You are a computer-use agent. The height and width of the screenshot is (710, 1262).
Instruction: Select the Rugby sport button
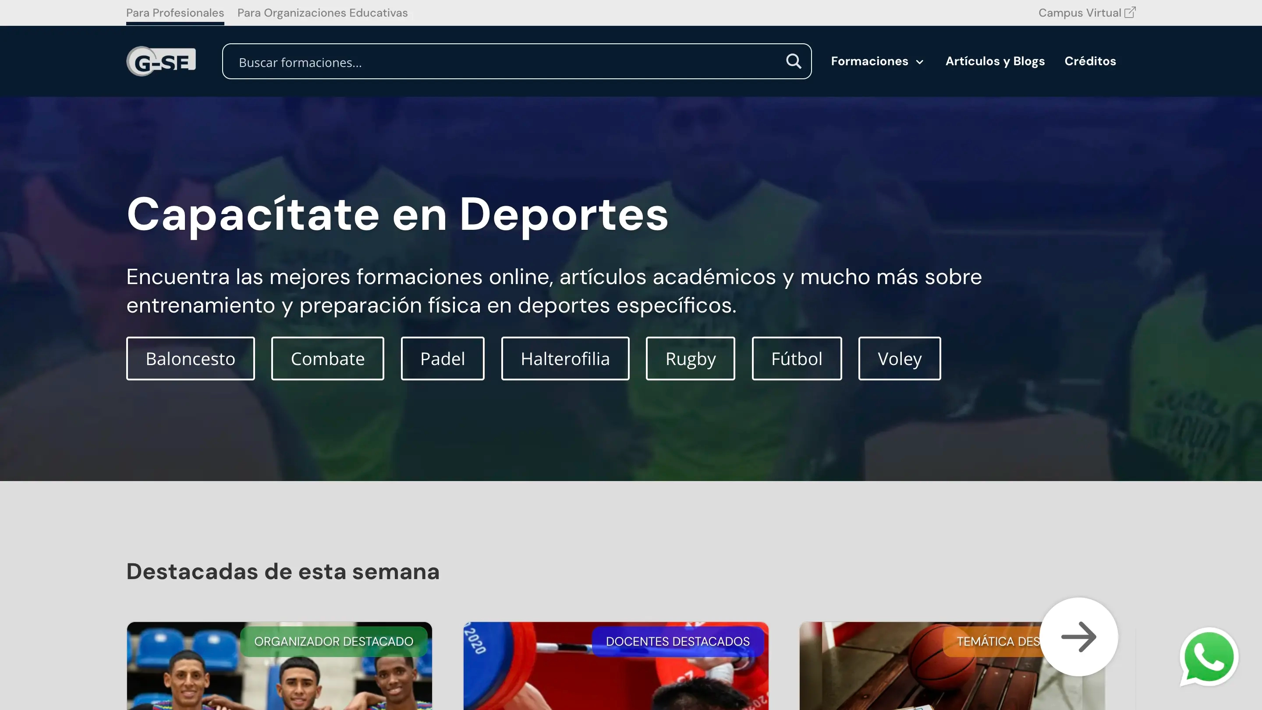click(x=690, y=359)
